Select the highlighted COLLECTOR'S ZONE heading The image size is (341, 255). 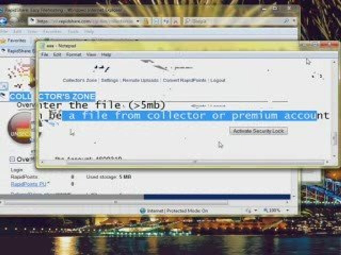53,96
